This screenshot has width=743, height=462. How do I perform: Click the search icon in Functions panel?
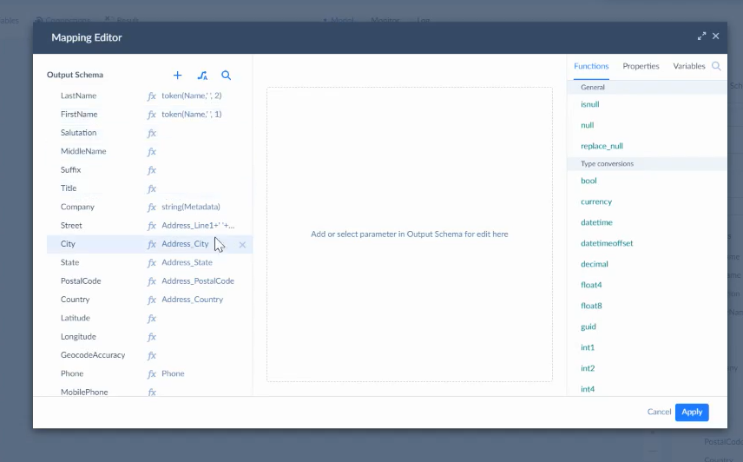pos(716,66)
